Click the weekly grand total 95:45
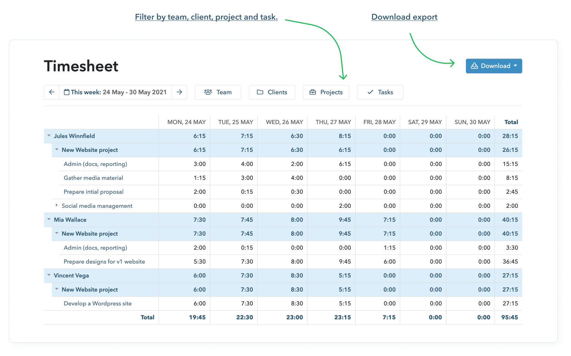The width and height of the screenshot is (571, 356). pos(509,317)
